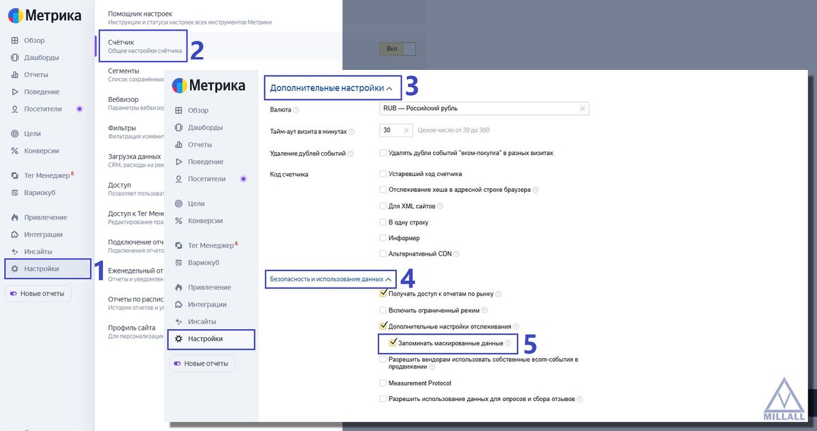Check Разрешить использование данных для опросов

coord(383,399)
